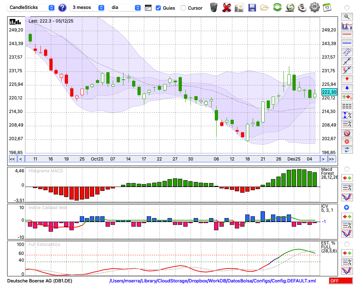Image resolution: width=358 pixels, height=286 pixels.
Task: Click the '<<' scroll to start button
Action: pyautogui.click(x=12, y=159)
